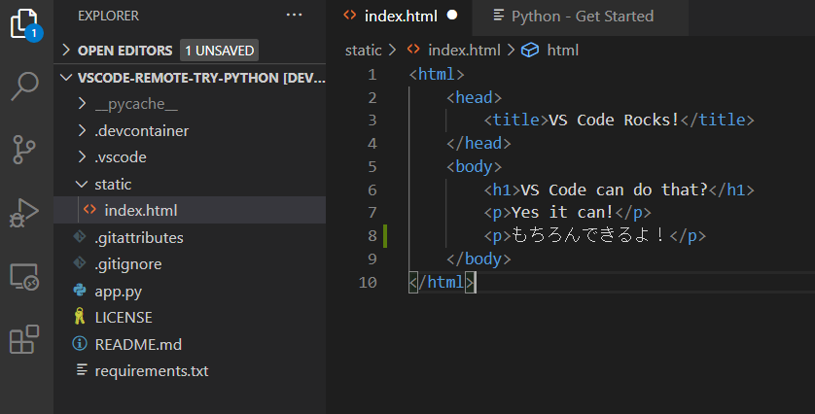The width and height of the screenshot is (815, 414).
Task: Click the html symbol cube icon in breadcrumb
Action: point(530,50)
